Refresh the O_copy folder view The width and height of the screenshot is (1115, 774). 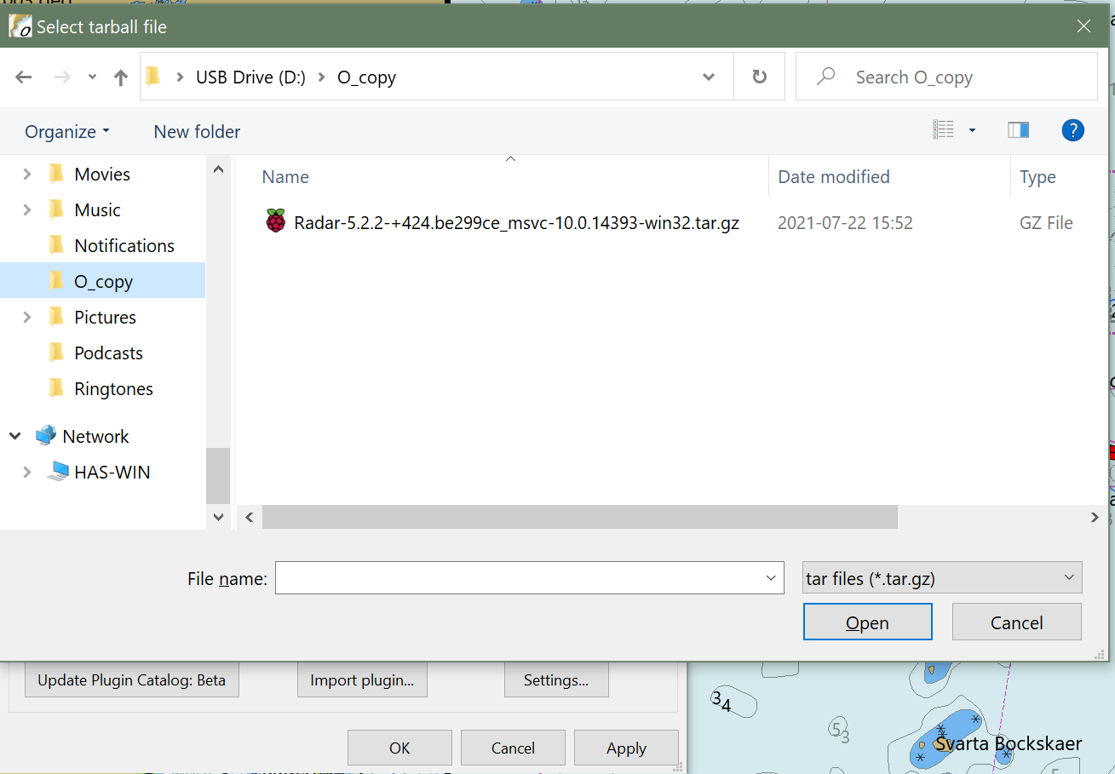point(759,76)
